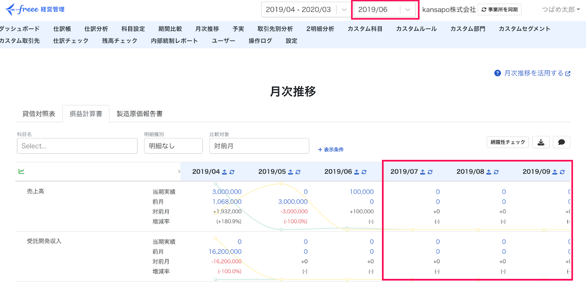The height and width of the screenshot is (283, 586).
Task: Click the 網羅性チェック button
Action: [x=508, y=142]
